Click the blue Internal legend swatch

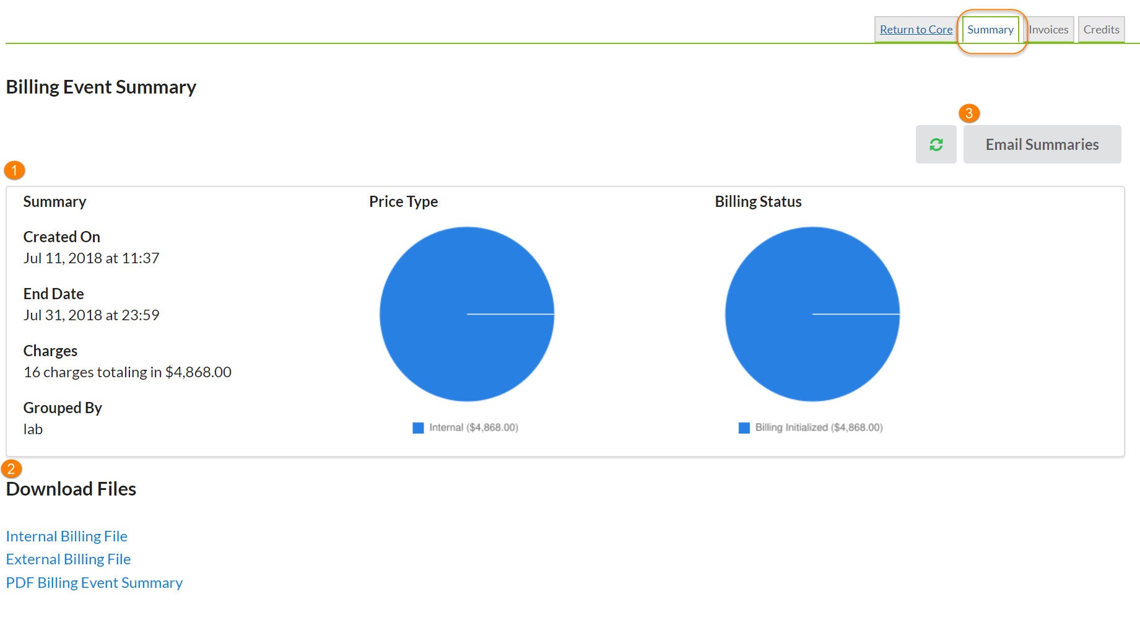[418, 428]
